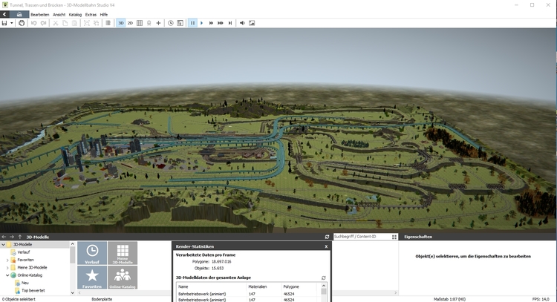Click Maßstab 1:87 (H0) in status bar

pos(449,299)
